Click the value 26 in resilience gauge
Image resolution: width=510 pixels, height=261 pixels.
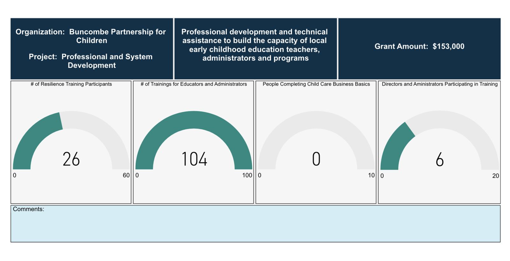(x=71, y=159)
